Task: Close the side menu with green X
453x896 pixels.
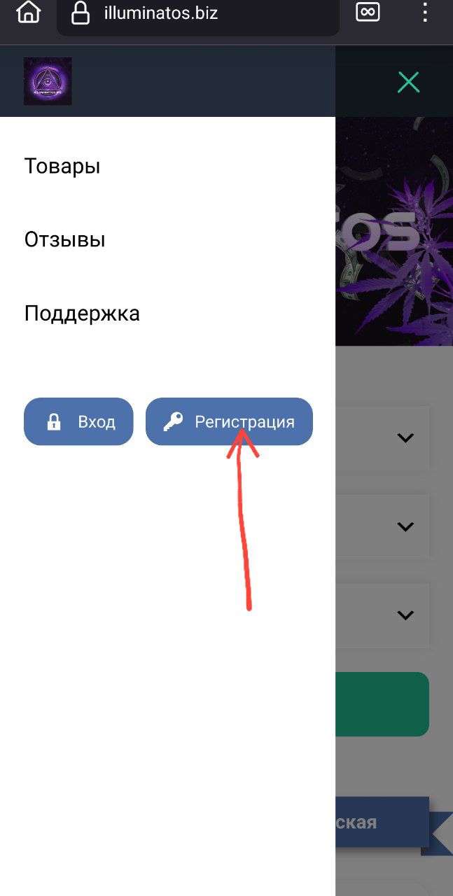Action: (408, 82)
